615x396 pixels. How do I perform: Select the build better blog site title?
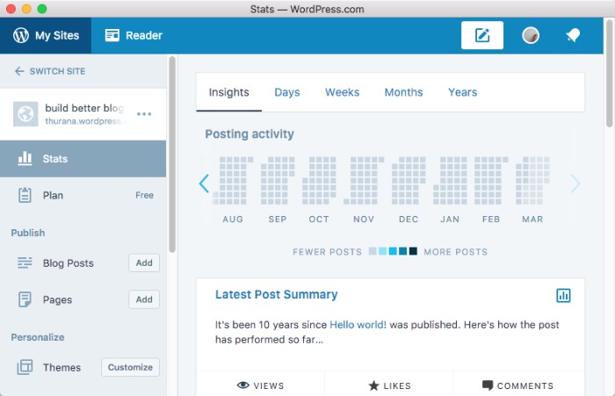[84, 108]
